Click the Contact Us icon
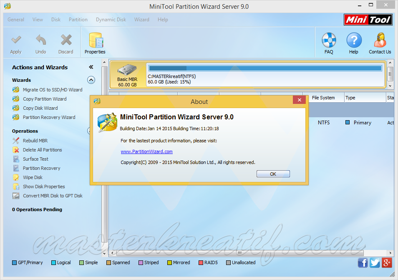Image resolution: width=398 pixels, height=280 pixels. click(x=380, y=40)
